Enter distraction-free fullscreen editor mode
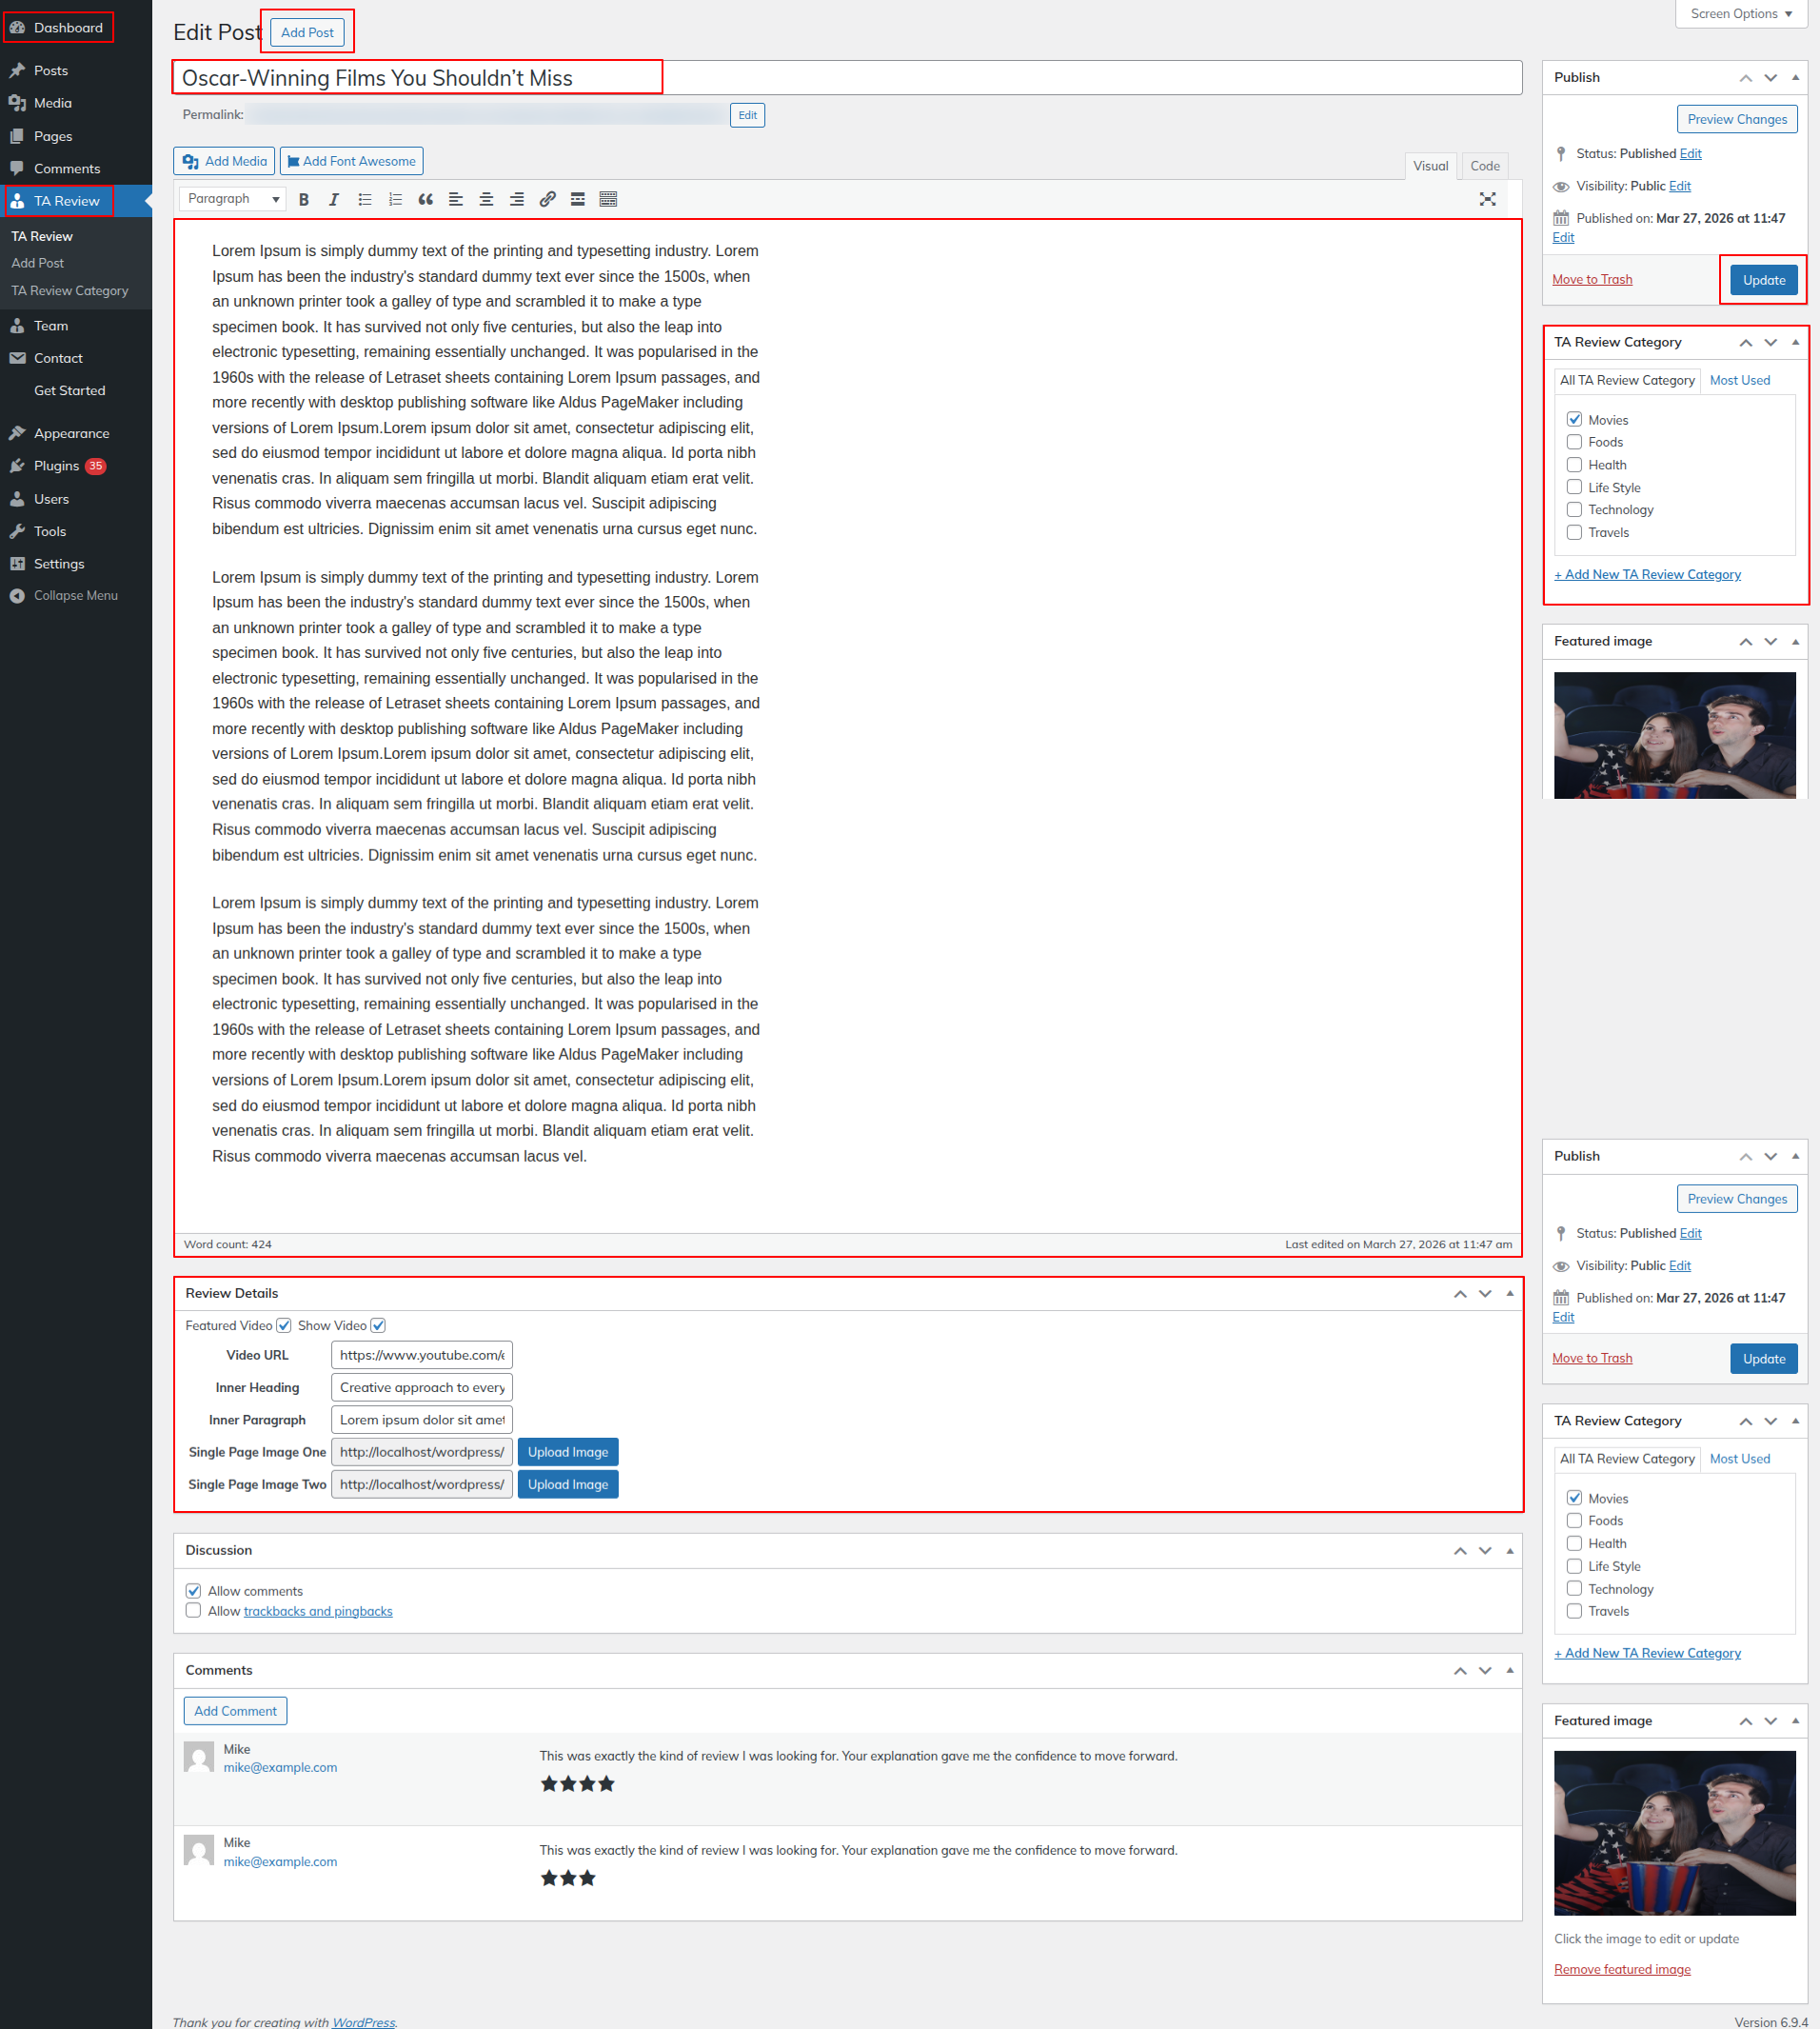The height and width of the screenshot is (2029, 1820). (x=1487, y=200)
